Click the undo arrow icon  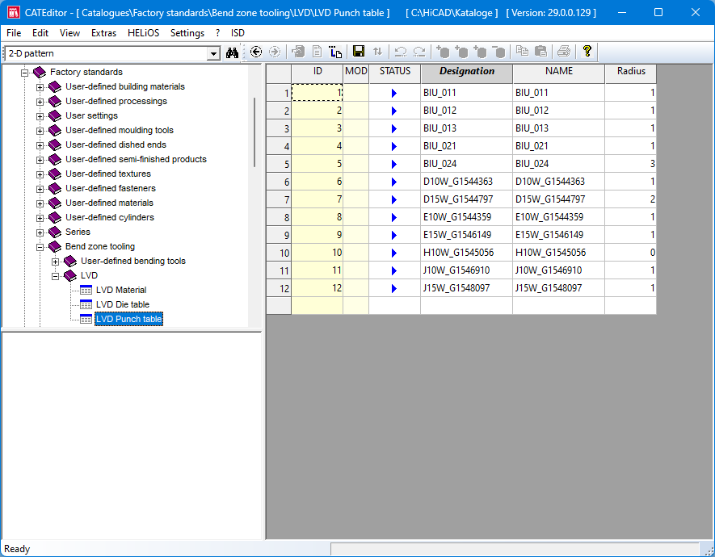pyautogui.click(x=401, y=52)
